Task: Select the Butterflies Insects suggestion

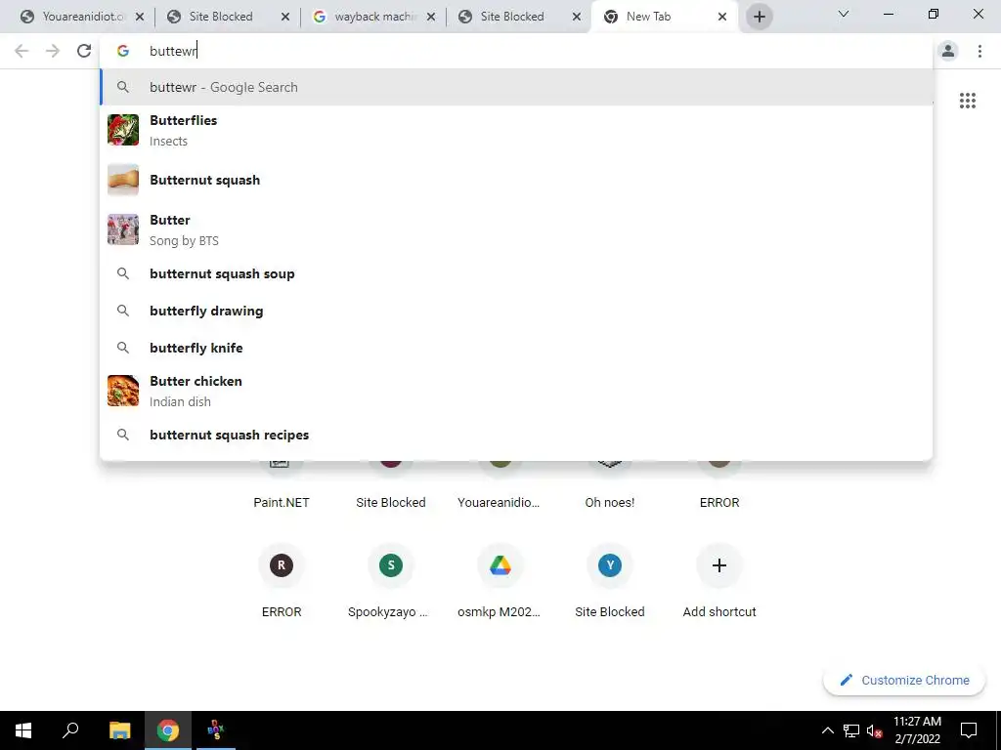Action: click(x=516, y=130)
